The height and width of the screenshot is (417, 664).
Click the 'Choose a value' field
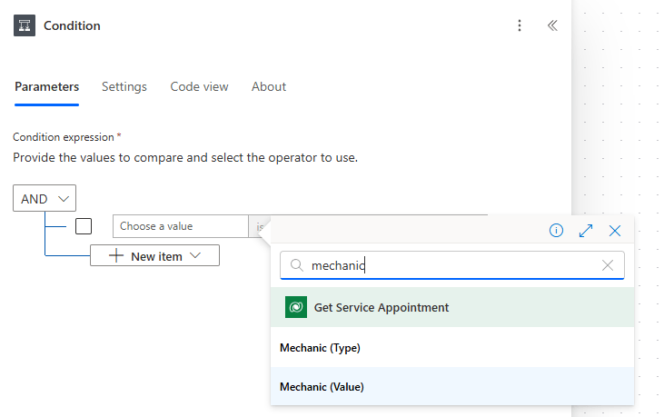180,226
